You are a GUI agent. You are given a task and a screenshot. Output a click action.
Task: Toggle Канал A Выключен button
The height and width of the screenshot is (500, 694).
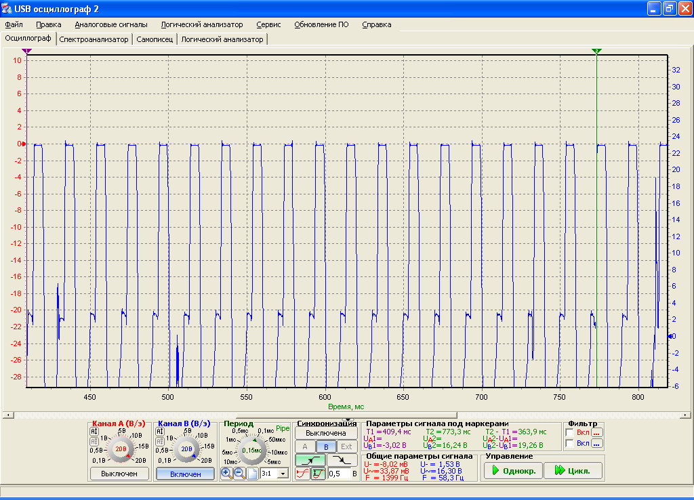pos(119,474)
